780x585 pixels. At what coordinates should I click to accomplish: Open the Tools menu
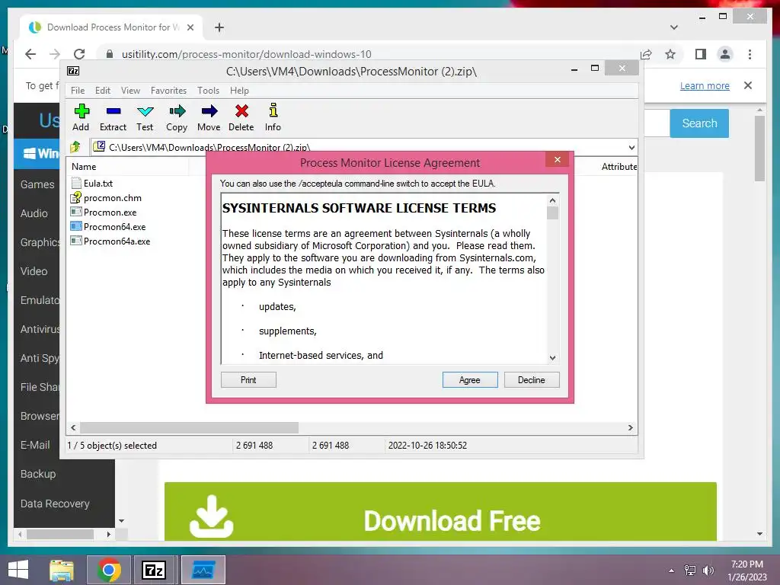(x=208, y=91)
